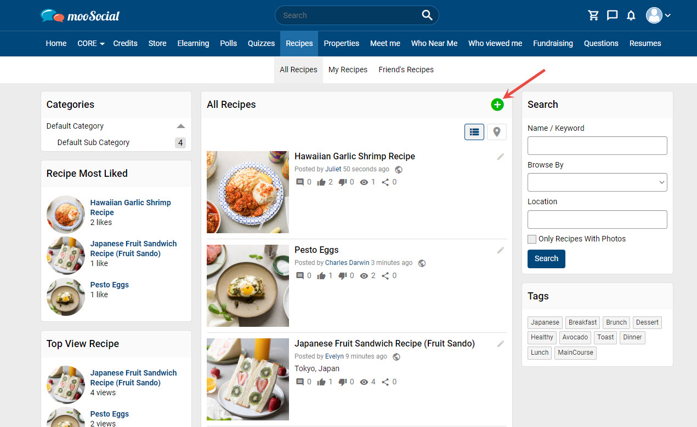Open the notifications bell
697x427 pixels.
631,15
